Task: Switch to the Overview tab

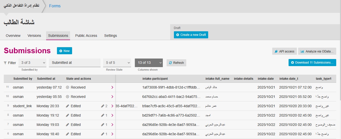Action: (x=13, y=36)
